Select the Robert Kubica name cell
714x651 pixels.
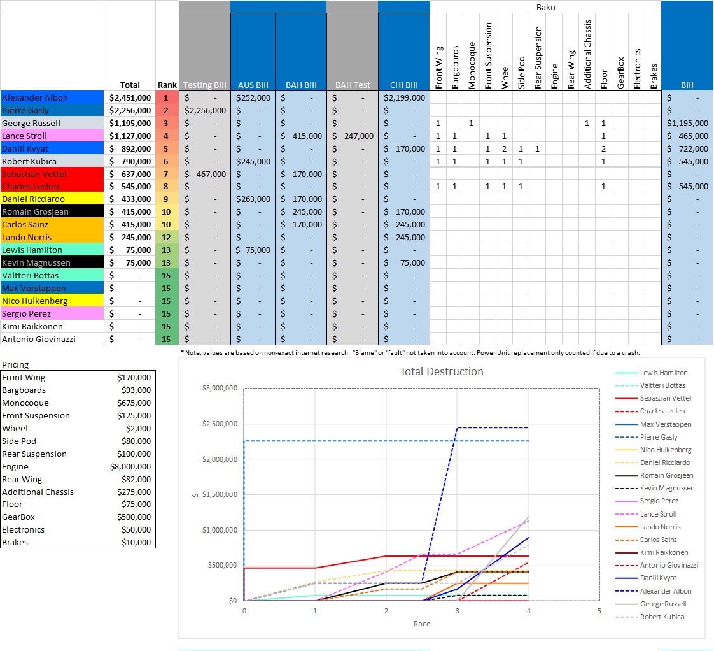52,161
